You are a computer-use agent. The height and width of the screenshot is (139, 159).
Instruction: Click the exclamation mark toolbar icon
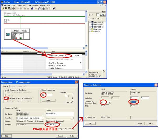[x=50, y=8]
